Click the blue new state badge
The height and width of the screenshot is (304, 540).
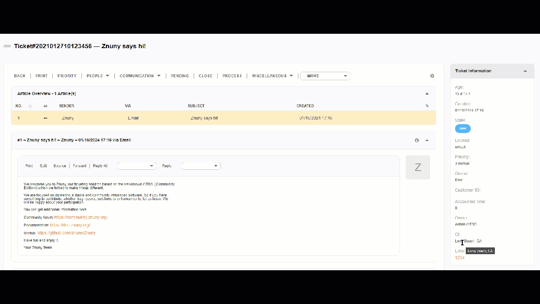(x=463, y=128)
